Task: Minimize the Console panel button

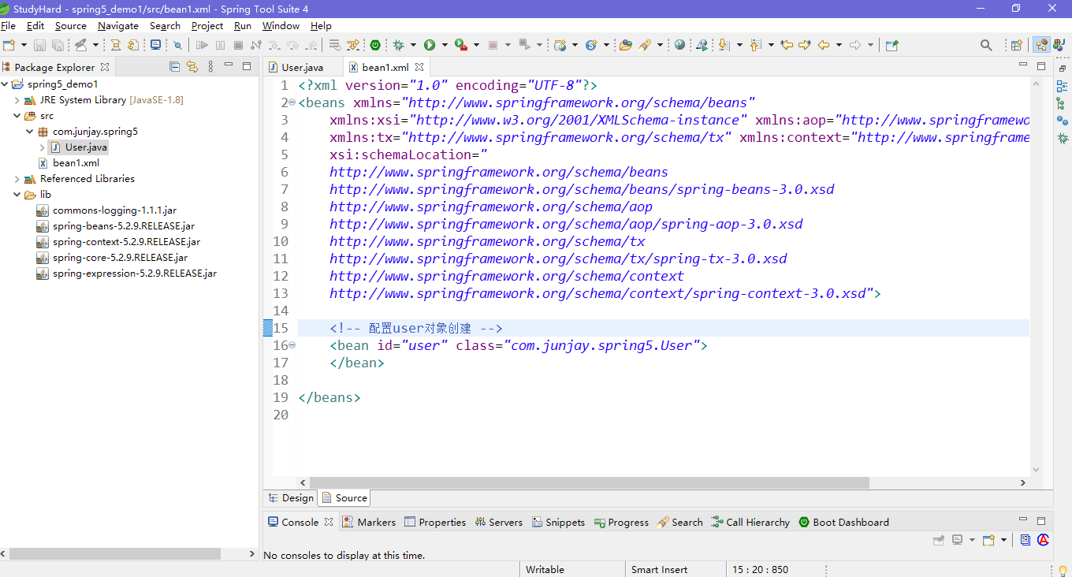Action: coord(1023,520)
